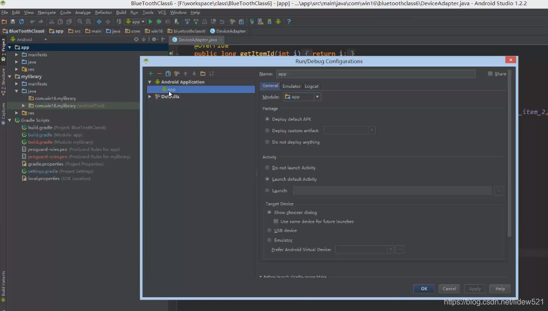Open the VCS menu

coord(162,12)
